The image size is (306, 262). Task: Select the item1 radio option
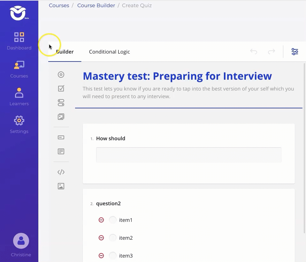pyautogui.click(x=113, y=220)
